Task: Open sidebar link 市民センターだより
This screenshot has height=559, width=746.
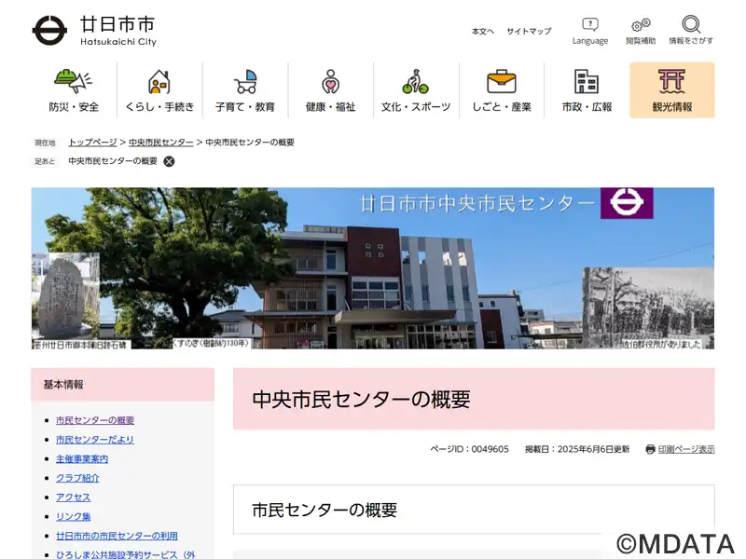Action: (x=95, y=440)
